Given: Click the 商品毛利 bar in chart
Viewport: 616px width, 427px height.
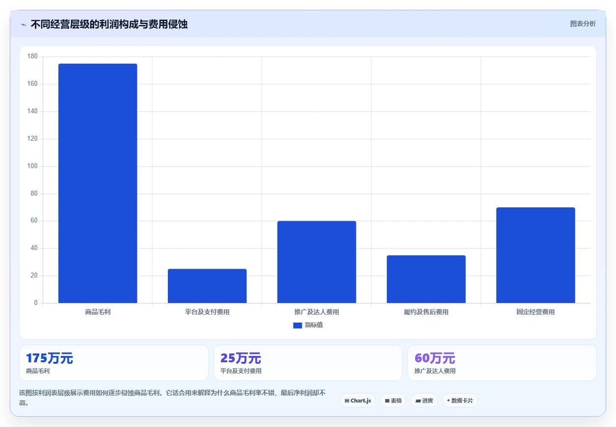Looking at the screenshot, I should coord(98,183).
